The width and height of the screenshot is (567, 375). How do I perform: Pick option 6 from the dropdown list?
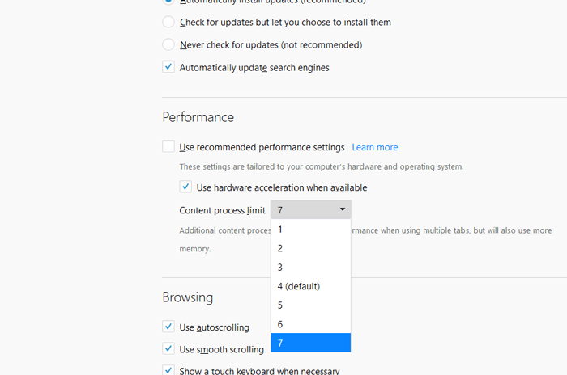coord(310,324)
